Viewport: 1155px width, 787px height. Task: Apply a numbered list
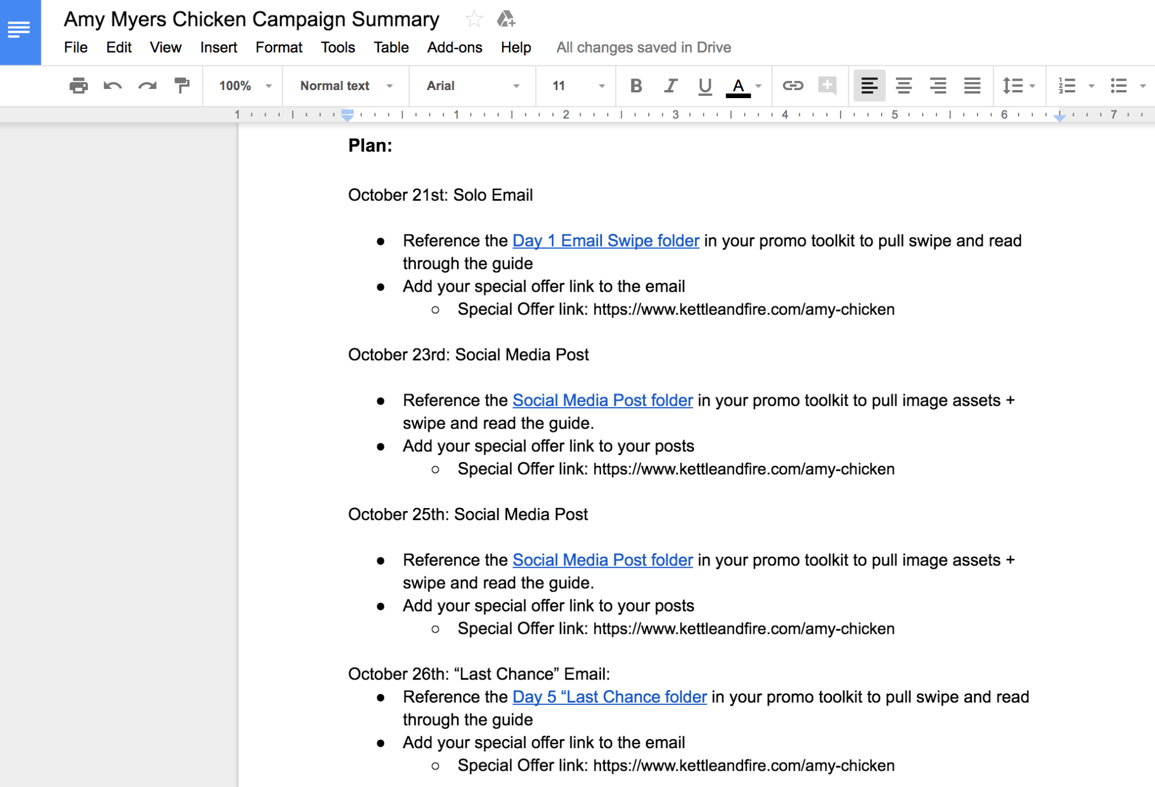coord(1067,85)
